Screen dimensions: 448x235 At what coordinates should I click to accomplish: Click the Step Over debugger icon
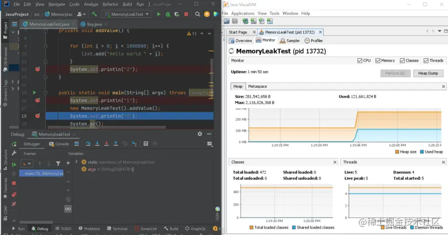88,144
